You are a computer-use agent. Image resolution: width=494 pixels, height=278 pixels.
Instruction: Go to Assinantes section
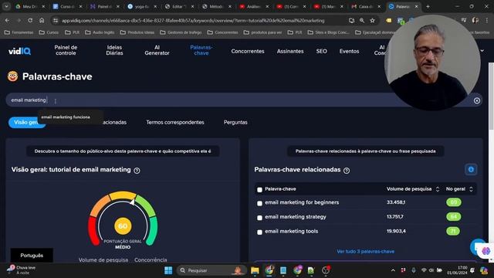(x=290, y=51)
